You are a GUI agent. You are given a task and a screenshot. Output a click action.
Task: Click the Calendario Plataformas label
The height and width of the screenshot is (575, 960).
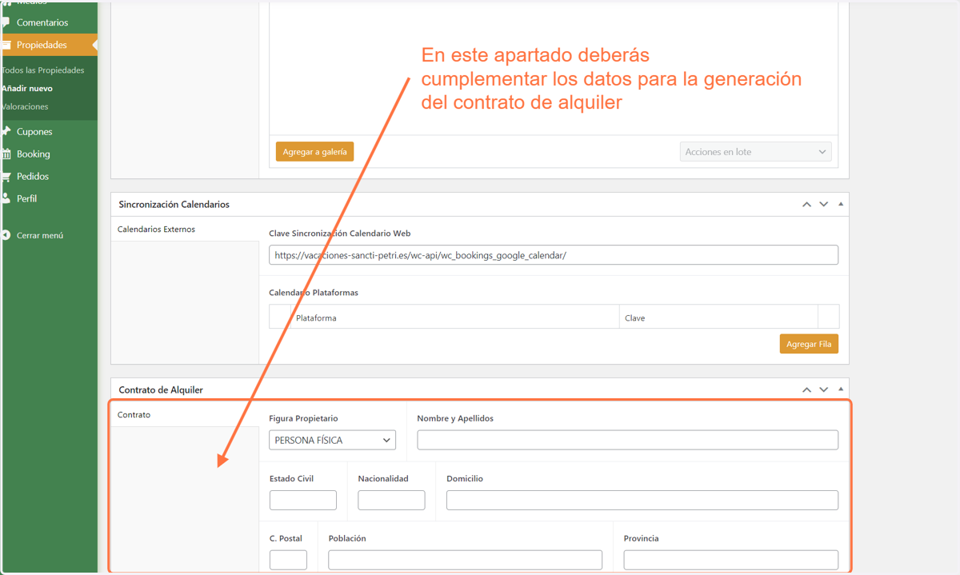point(314,293)
